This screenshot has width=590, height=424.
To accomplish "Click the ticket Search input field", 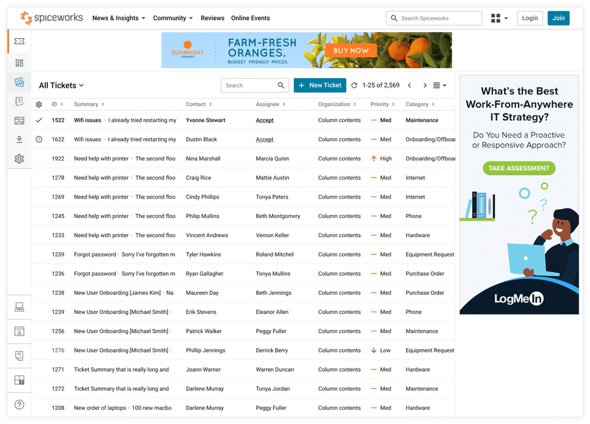I will (254, 85).
